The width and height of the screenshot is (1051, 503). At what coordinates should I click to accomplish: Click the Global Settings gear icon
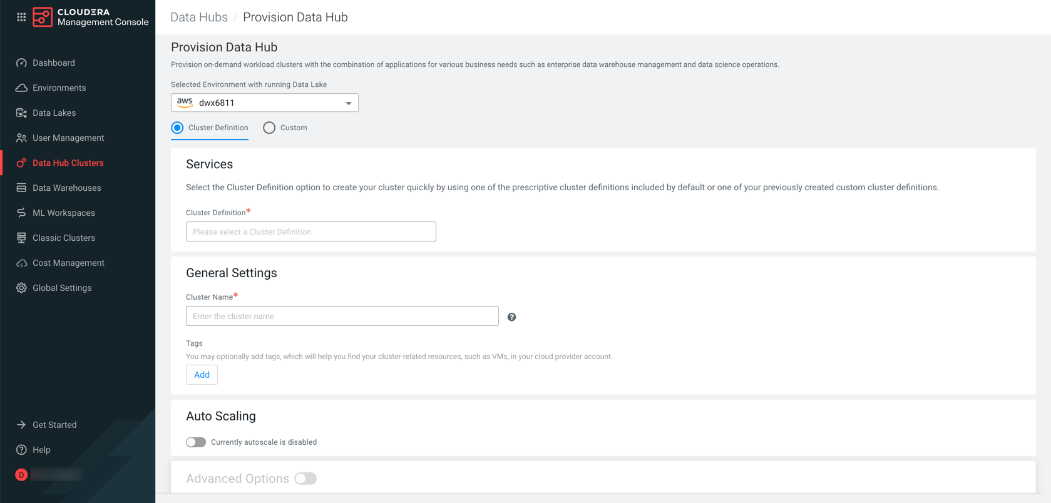21,288
